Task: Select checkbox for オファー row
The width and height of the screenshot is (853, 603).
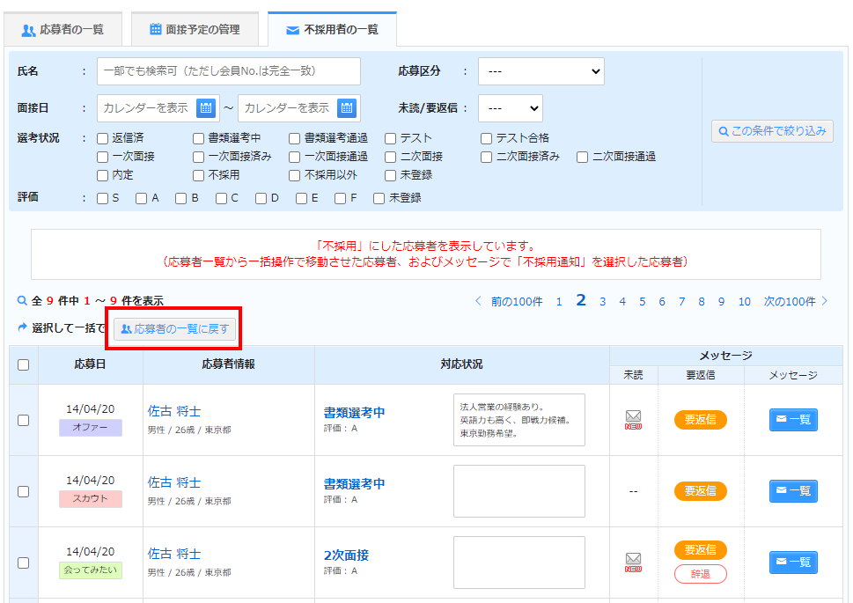Action: point(24,420)
